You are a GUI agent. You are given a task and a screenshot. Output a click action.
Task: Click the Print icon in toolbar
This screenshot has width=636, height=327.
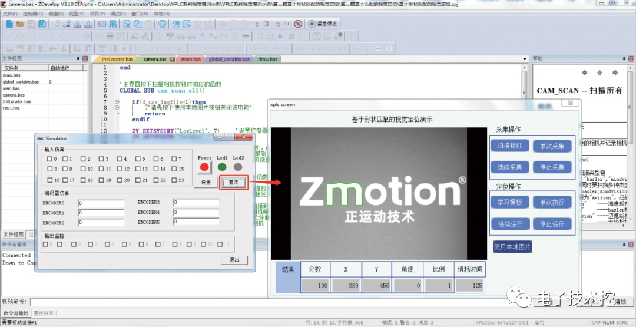(x=162, y=24)
